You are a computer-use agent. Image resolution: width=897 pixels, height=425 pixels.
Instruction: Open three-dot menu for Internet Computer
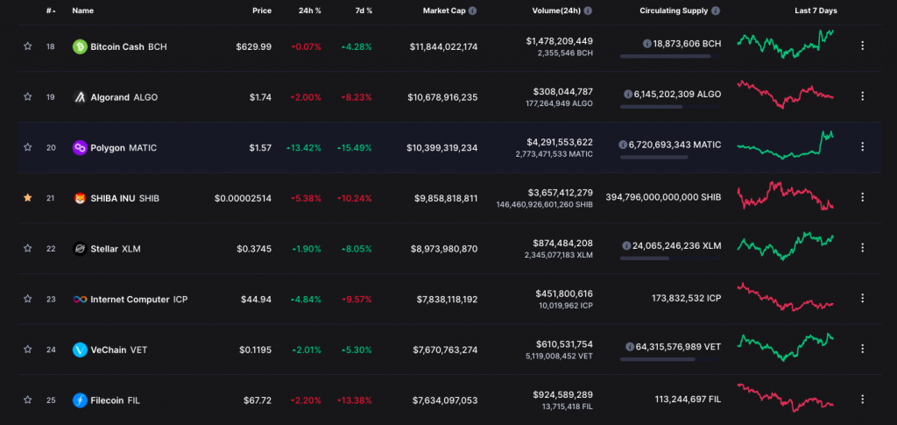click(x=863, y=298)
